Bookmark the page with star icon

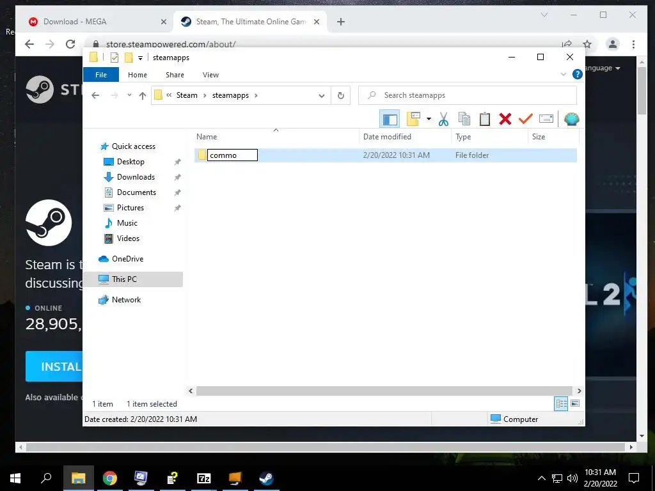click(587, 44)
